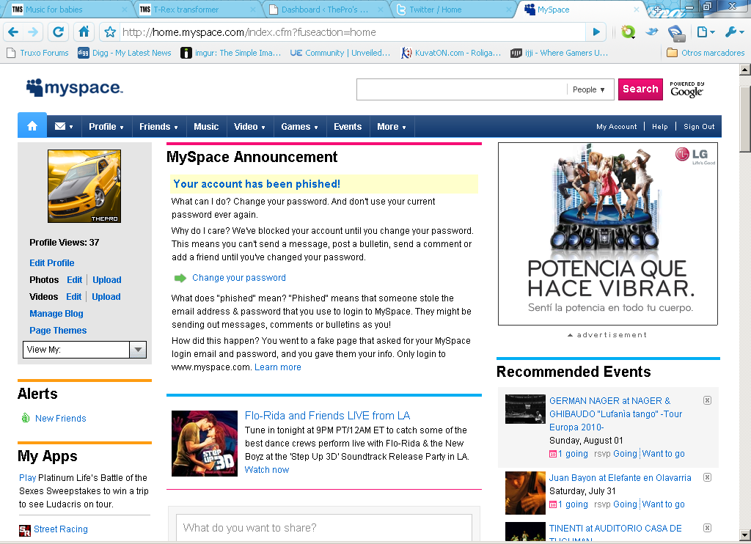
Task: Open the UE Community bookmark
Action: [340, 53]
